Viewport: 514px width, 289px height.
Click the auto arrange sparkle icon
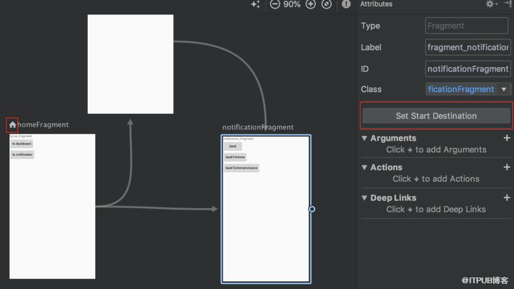(256, 4)
